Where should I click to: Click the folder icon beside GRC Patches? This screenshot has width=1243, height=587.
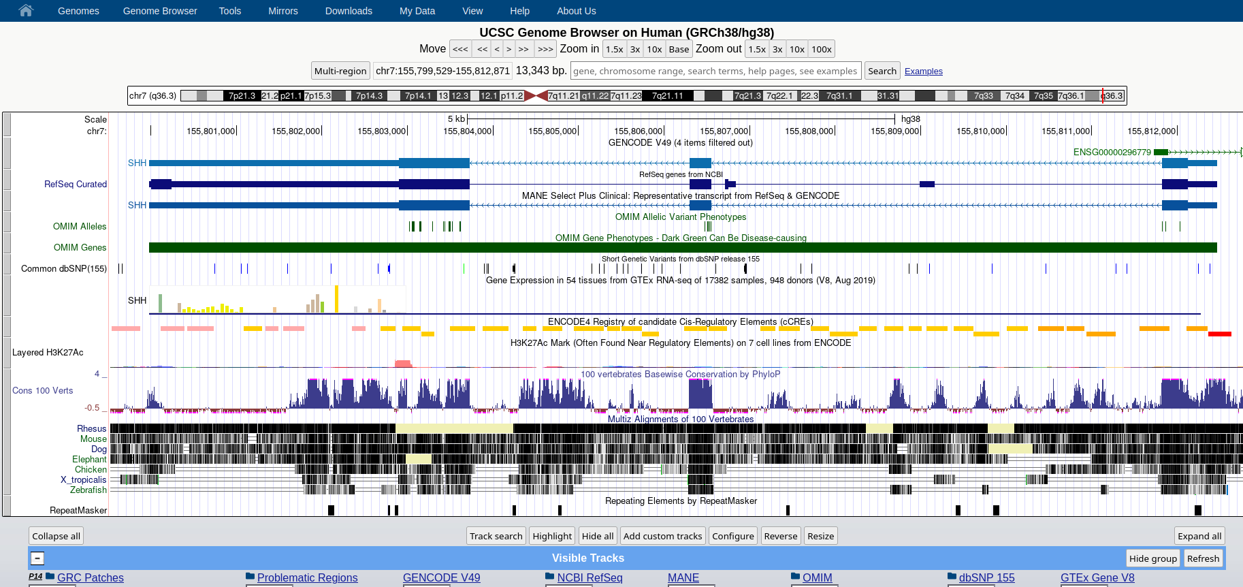tap(50, 576)
